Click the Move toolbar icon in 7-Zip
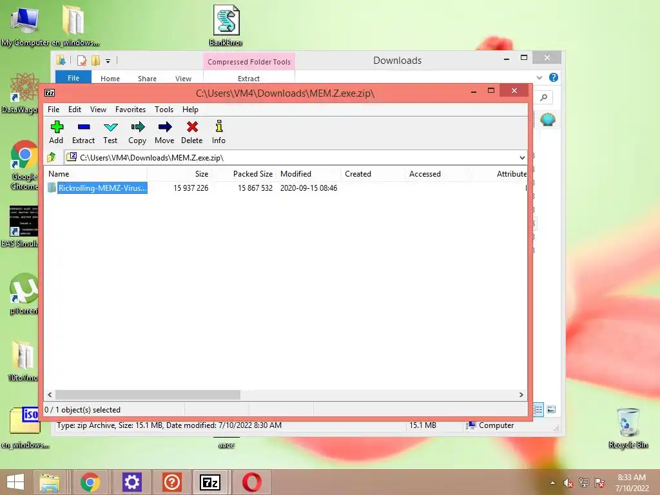Image resolution: width=660 pixels, height=495 pixels. click(x=164, y=133)
